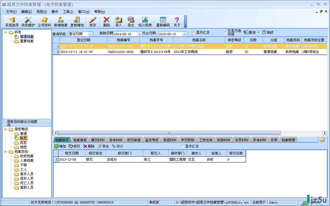The width and height of the screenshot is (330, 206).
Task: Open the 编辑(E) menu
Action: (x=26, y=12)
